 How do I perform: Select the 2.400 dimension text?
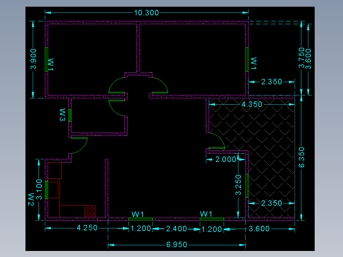pos(176,229)
